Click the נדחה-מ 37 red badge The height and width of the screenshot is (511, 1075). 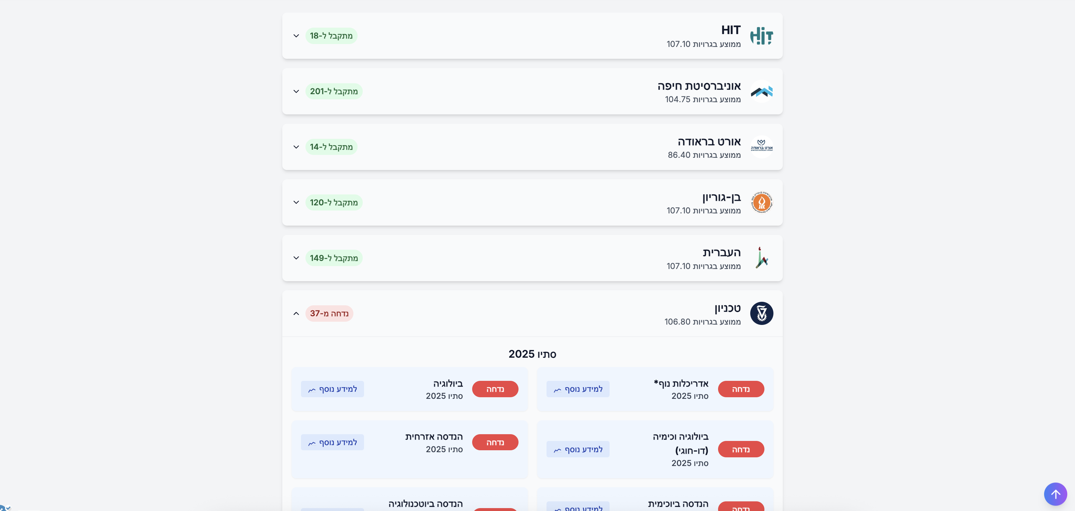(x=329, y=313)
